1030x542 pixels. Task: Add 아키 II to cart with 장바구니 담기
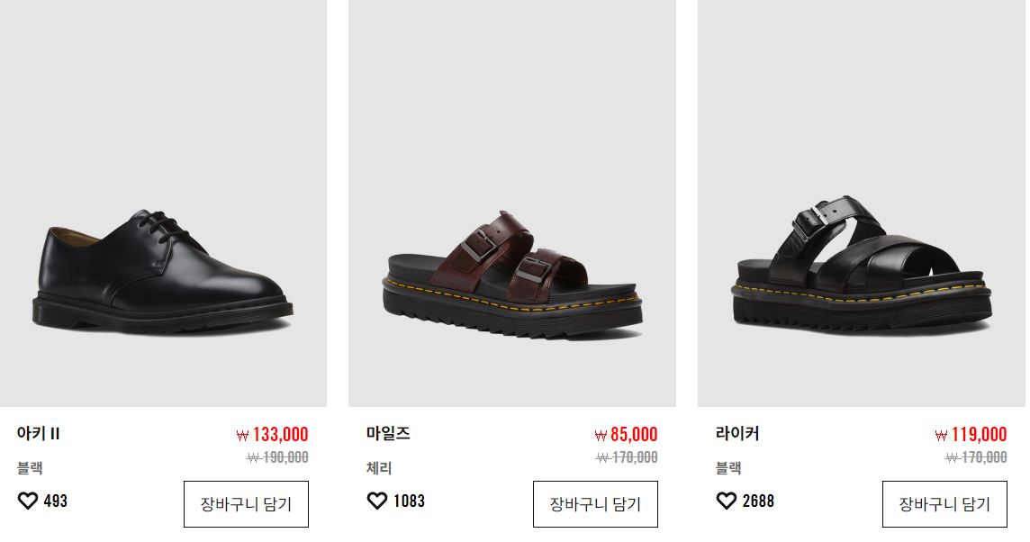point(246,504)
